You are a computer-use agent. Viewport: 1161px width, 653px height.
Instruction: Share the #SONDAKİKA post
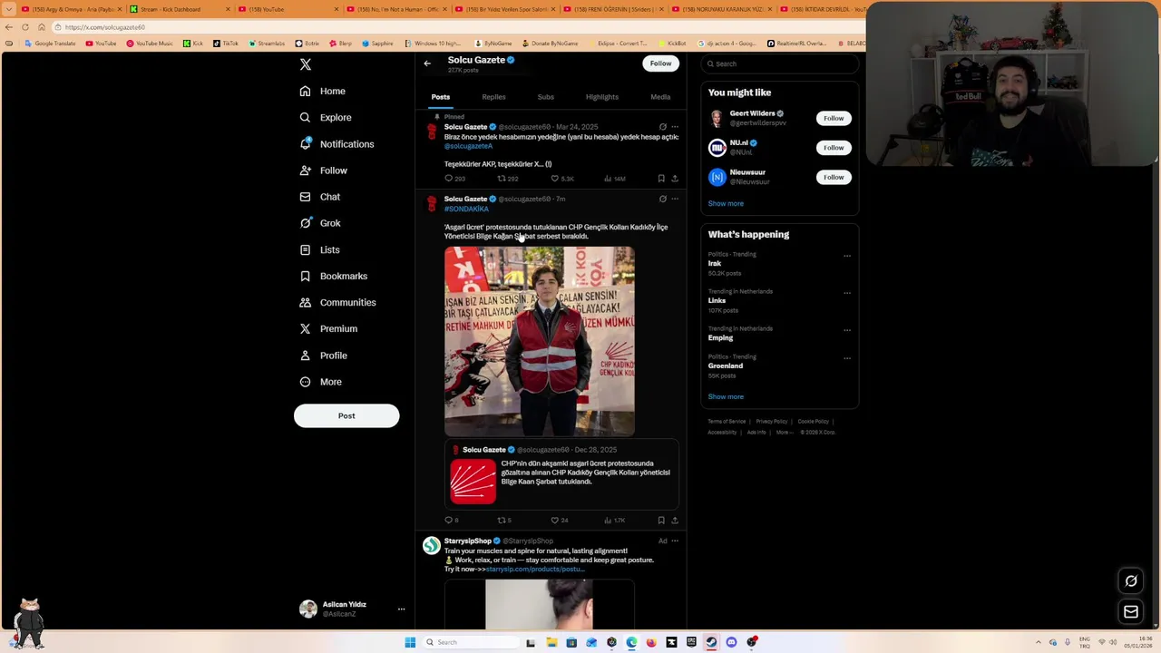tap(674, 521)
